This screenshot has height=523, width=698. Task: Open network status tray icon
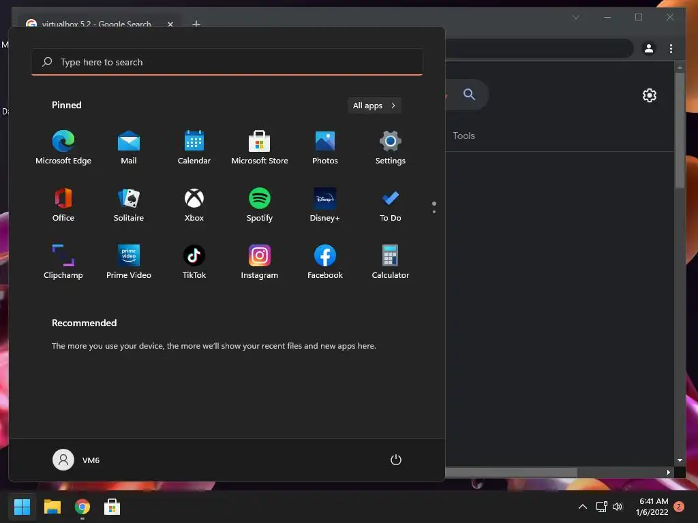(x=602, y=507)
